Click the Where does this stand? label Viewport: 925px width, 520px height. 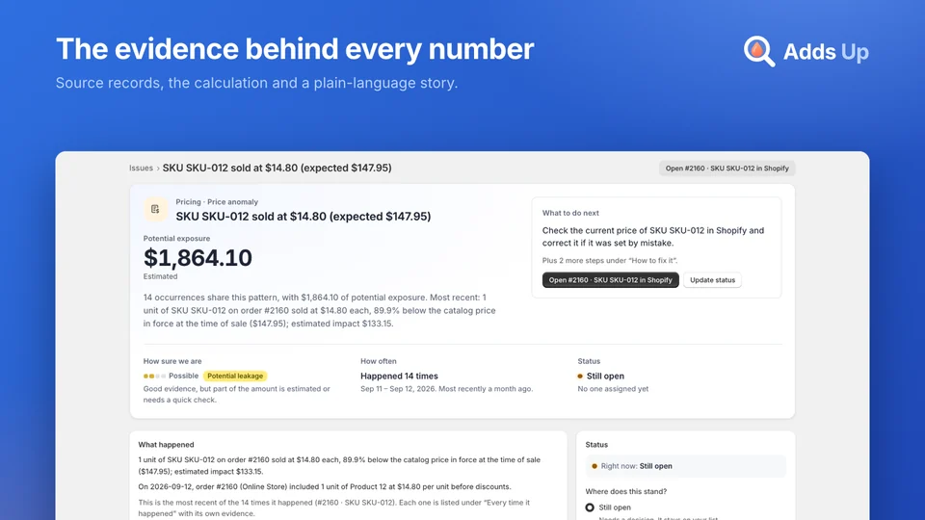pos(626,491)
